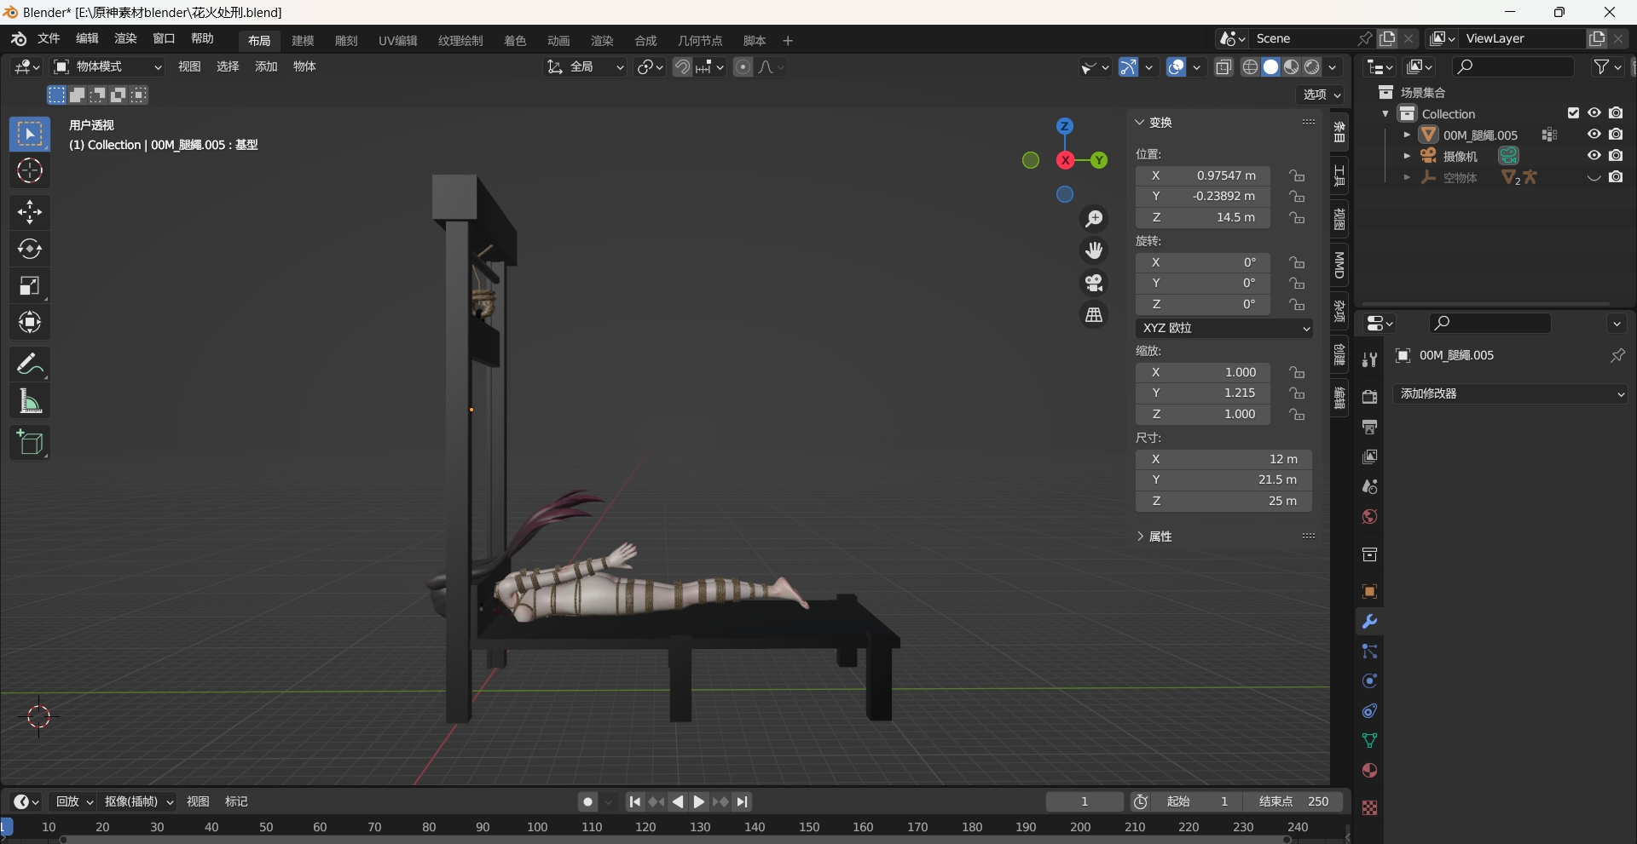The width and height of the screenshot is (1637, 844).
Task: Click the 结束点 250 end frame field
Action: (1293, 802)
